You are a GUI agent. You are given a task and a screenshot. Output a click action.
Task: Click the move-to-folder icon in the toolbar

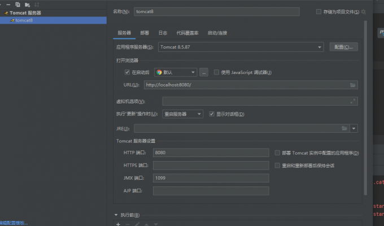pos(27,4)
